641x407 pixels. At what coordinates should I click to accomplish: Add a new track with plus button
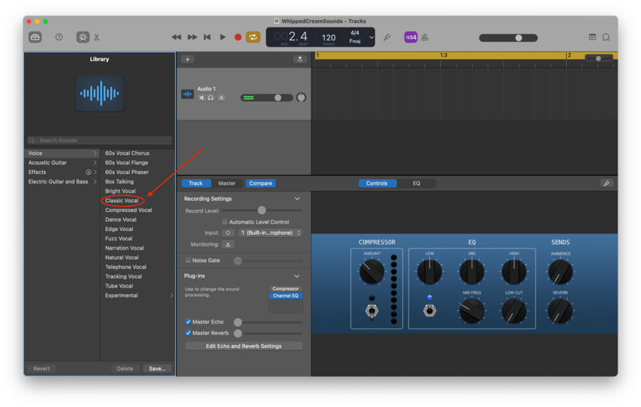(188, 59)
